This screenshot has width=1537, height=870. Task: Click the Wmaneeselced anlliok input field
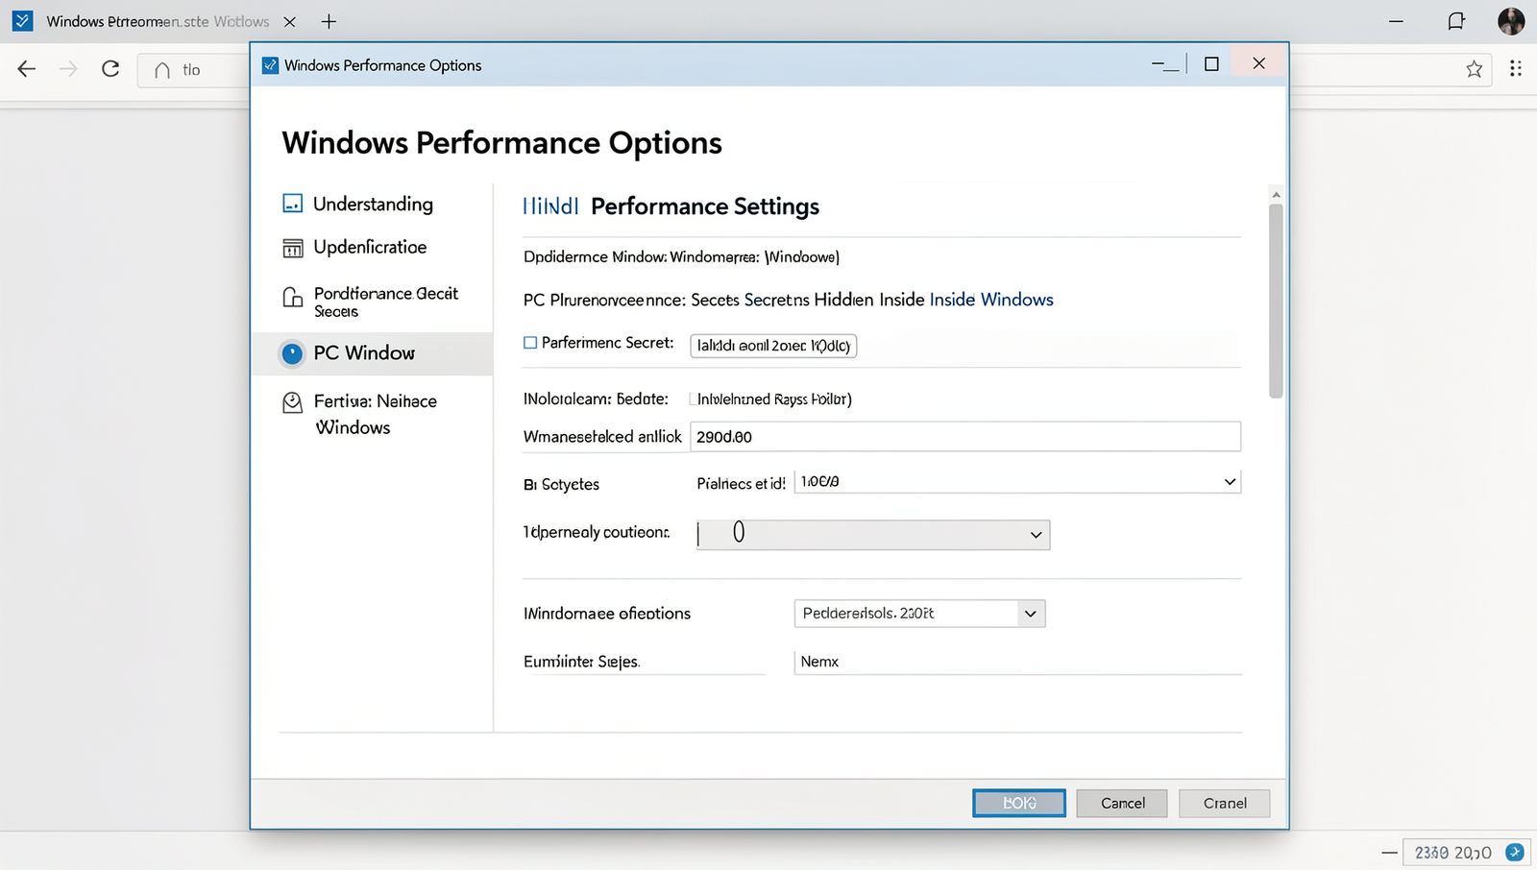point(965,437)
